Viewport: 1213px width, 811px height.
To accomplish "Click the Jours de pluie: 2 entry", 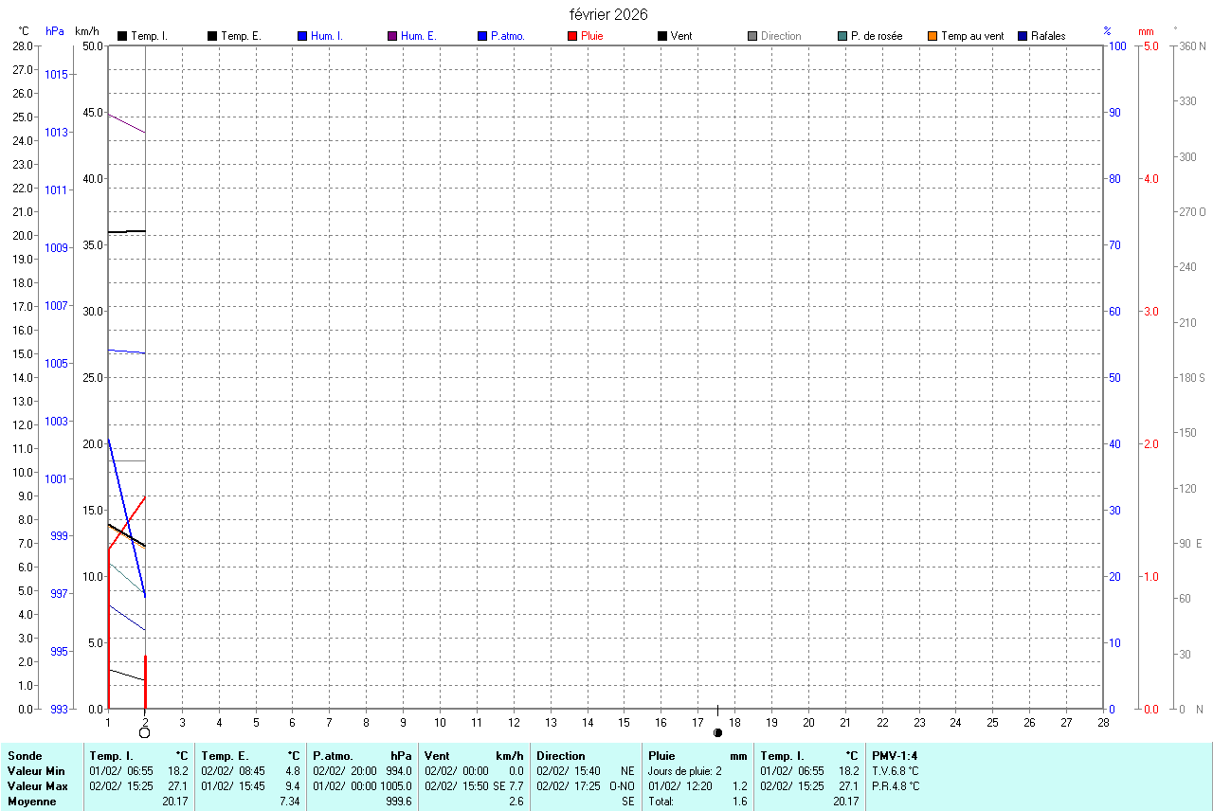I will pos(684,771).
